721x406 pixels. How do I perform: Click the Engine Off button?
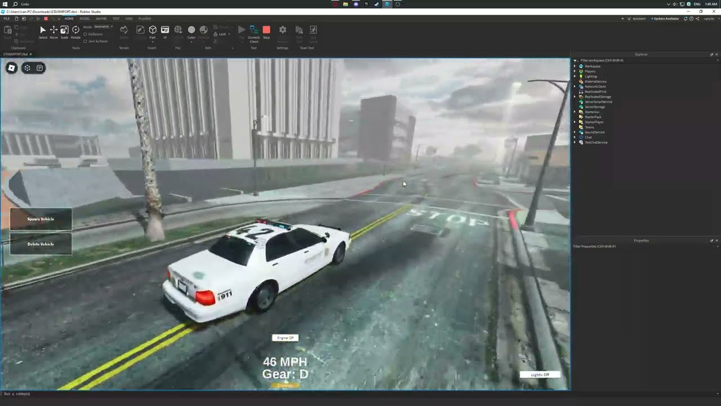pyautogui.click(x=285, y=338)
